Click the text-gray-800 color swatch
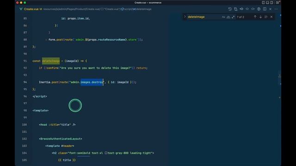 click(106, 153)
